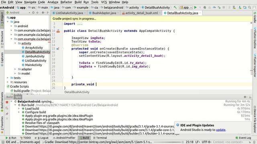This screenshot has width=257, height=144.
Task: Run the app with the green play button
Action: point(196,7)
